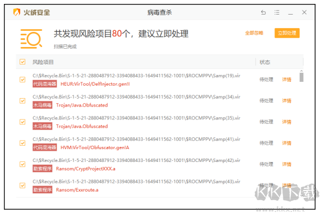
Task: Click 待处理 status for Samp(34).vir
Action: coord(266,101)
